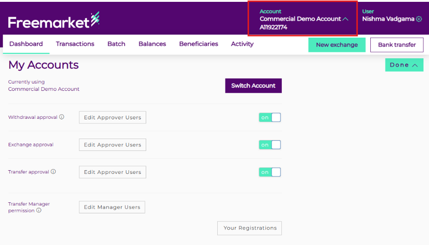Toggle Withdrawal approval switch off

(269, 117)
